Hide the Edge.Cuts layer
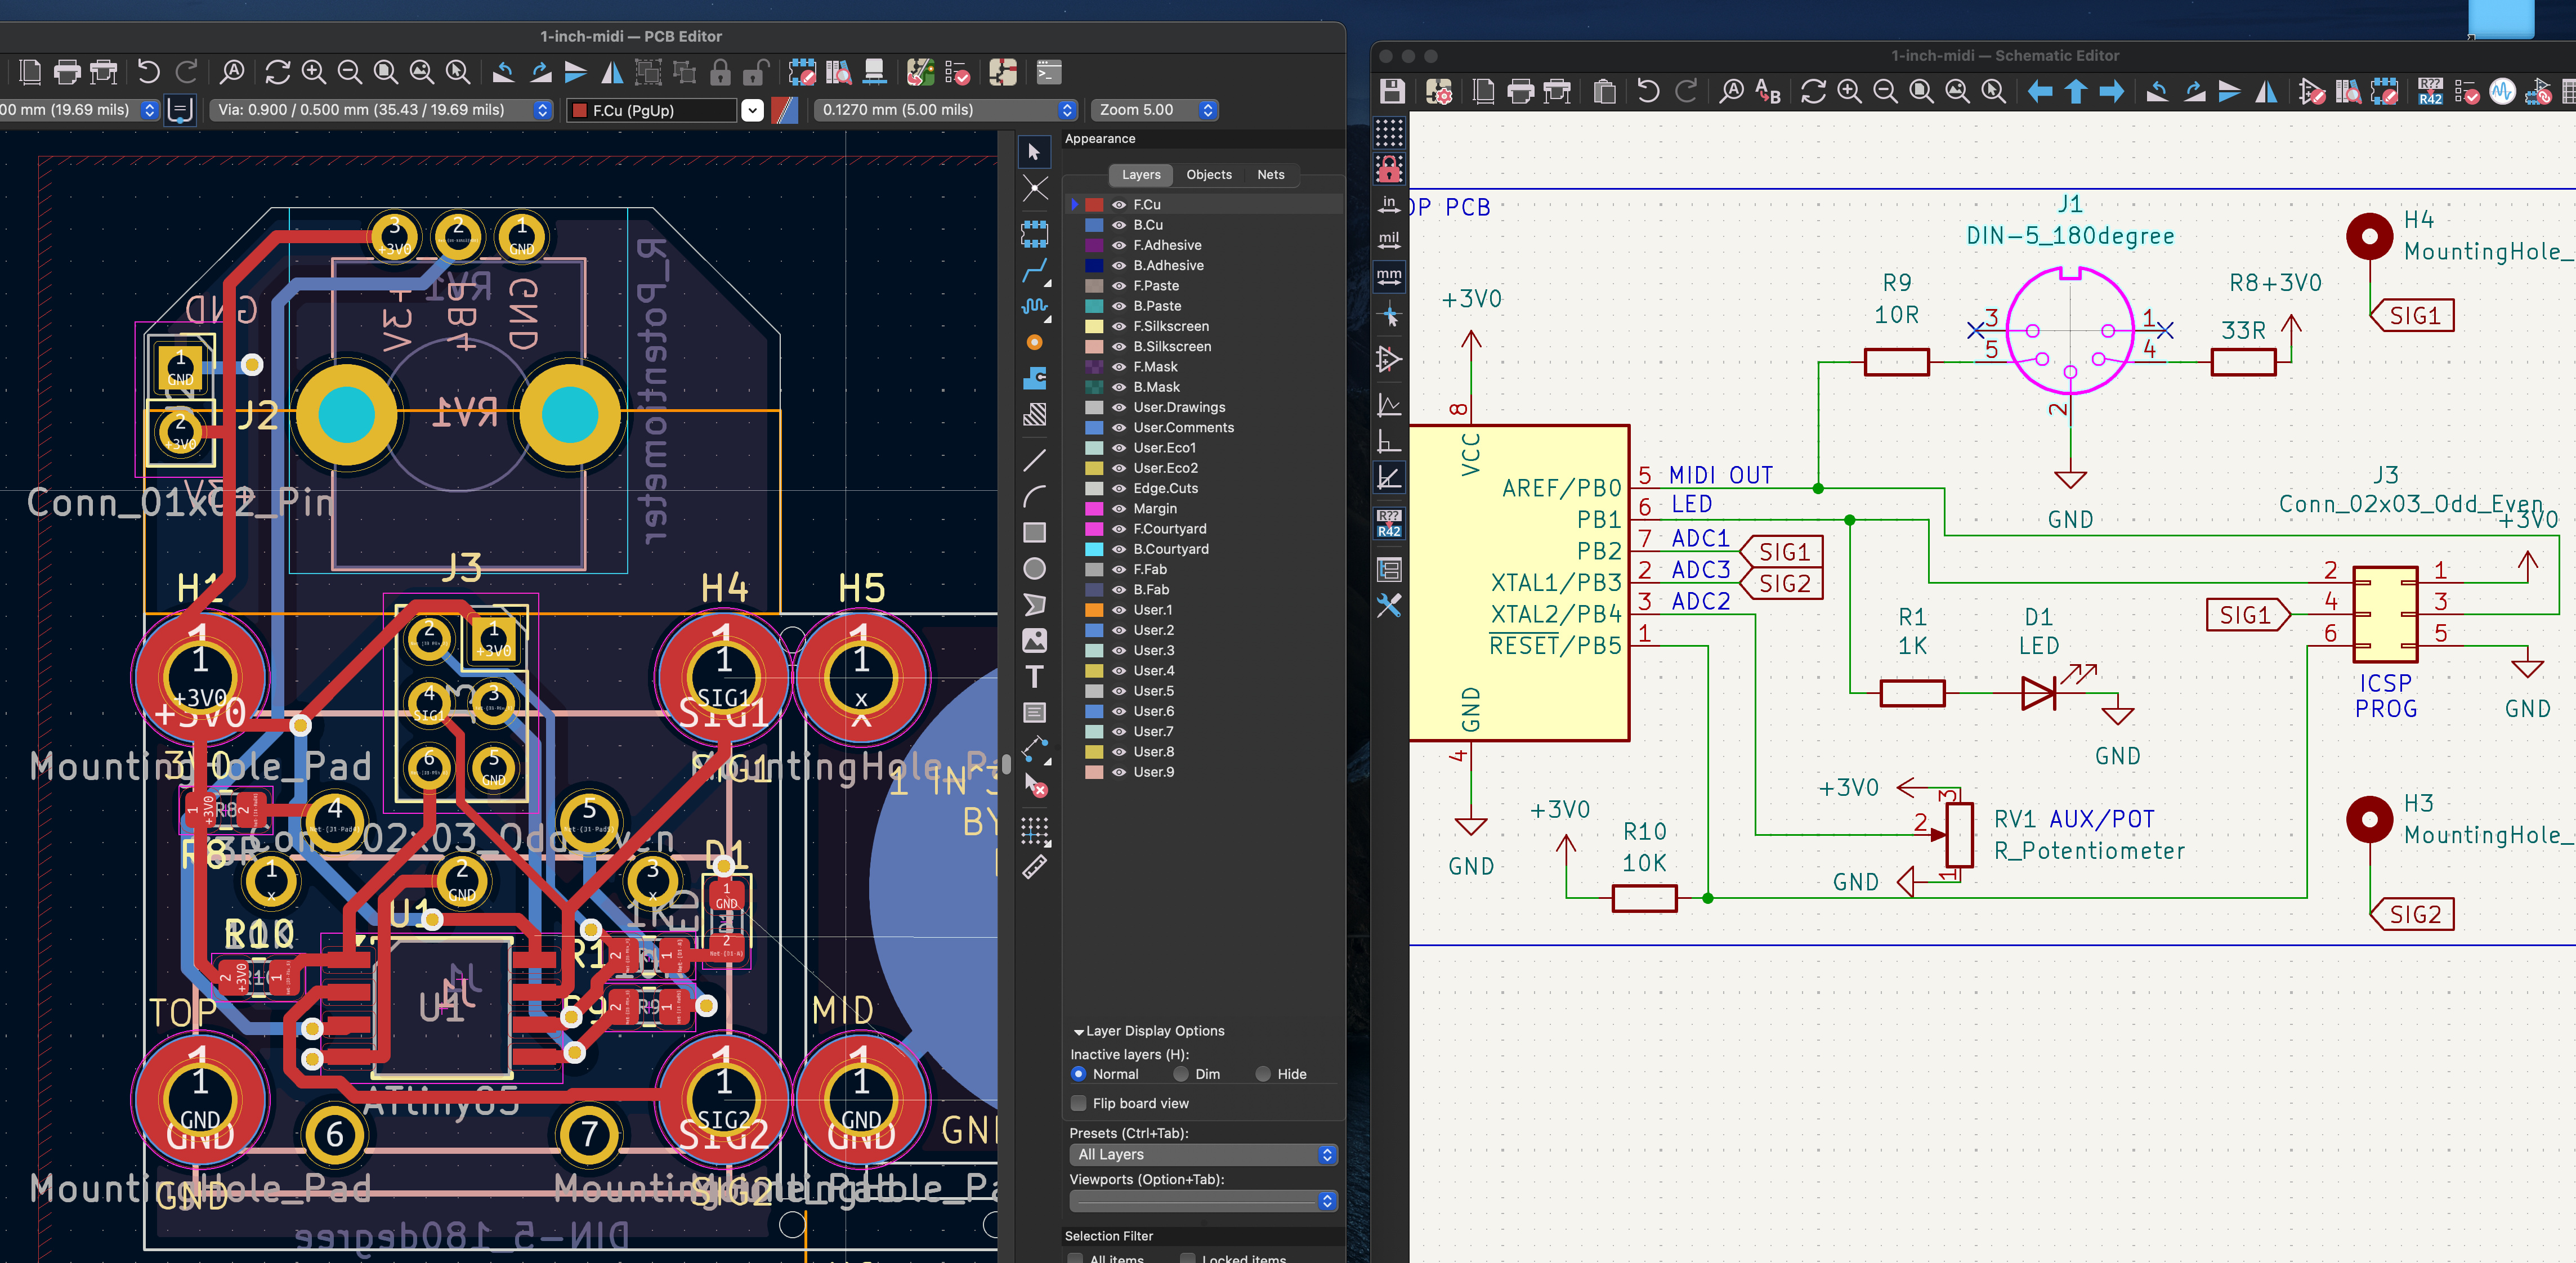2576x1263 pixels. point(1119,488)
